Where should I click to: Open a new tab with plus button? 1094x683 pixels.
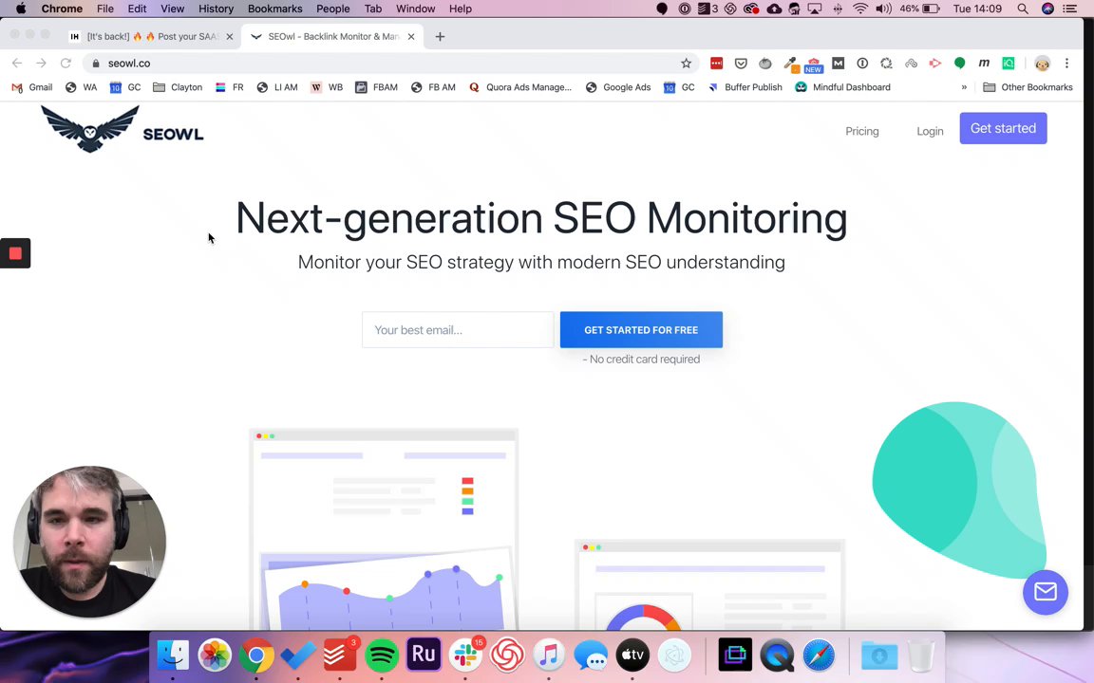tap(440, 37)
